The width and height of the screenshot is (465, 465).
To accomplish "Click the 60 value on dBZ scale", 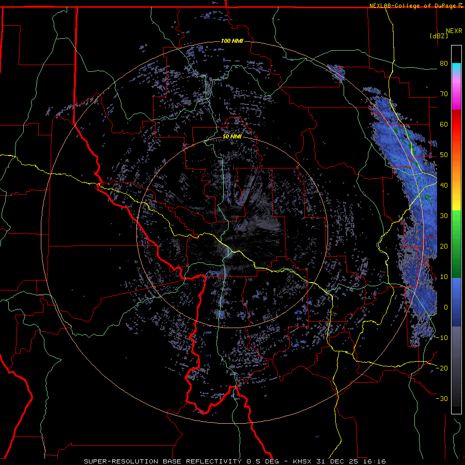I will coord(444,124).
